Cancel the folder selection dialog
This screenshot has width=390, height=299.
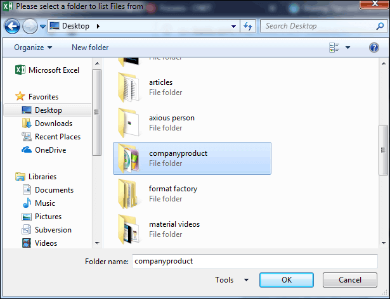349,280
